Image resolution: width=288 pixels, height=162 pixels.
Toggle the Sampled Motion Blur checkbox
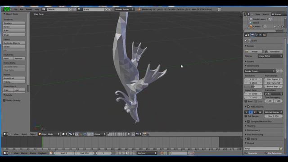click(x=248, y=121)
